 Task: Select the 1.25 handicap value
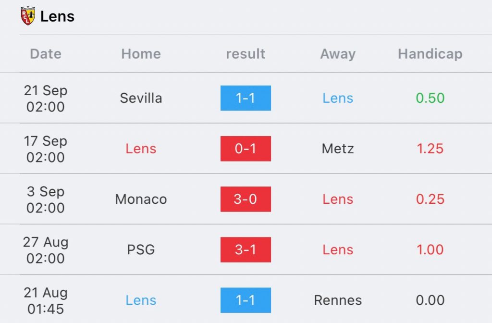[x=430, y=149]
